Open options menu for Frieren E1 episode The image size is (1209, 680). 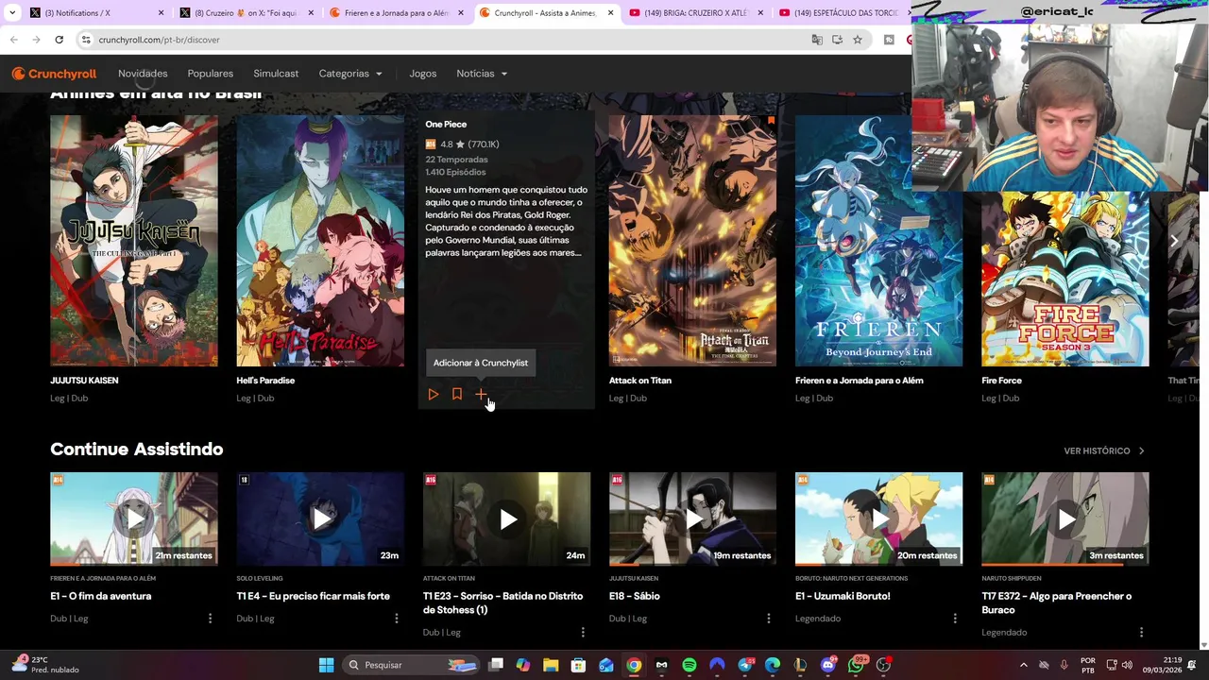[x=210, y=619]
